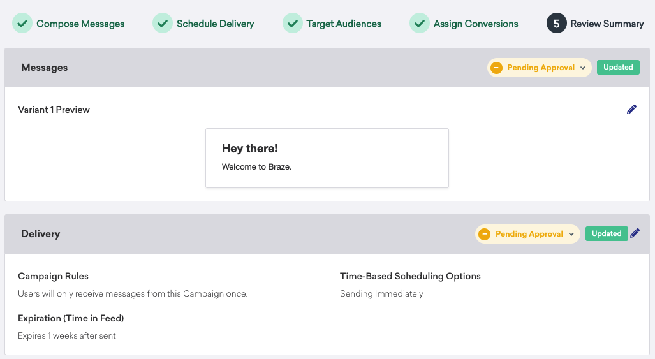Open the Messages Pending Approval dropdown
The height and width of the screenshot is (359, 655).
point(540,68)
